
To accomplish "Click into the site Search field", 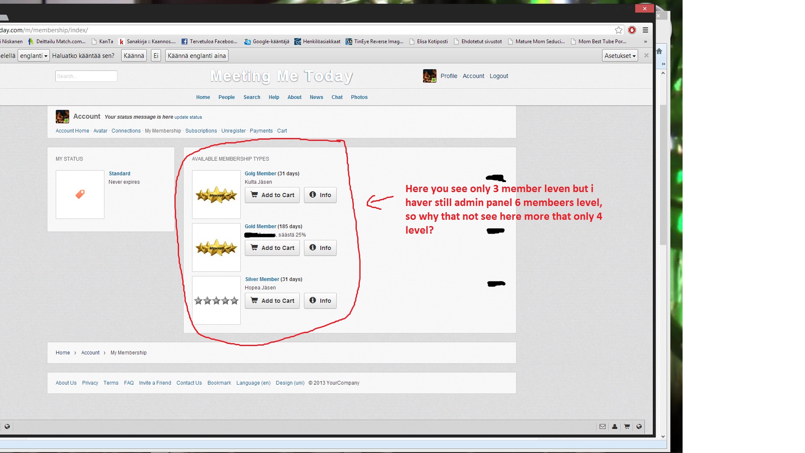I will [86, 76].
